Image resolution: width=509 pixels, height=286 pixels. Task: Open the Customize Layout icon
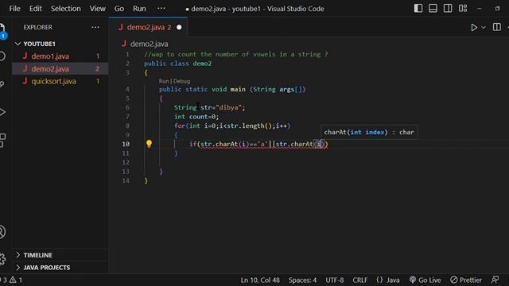(x=463, y=9)
